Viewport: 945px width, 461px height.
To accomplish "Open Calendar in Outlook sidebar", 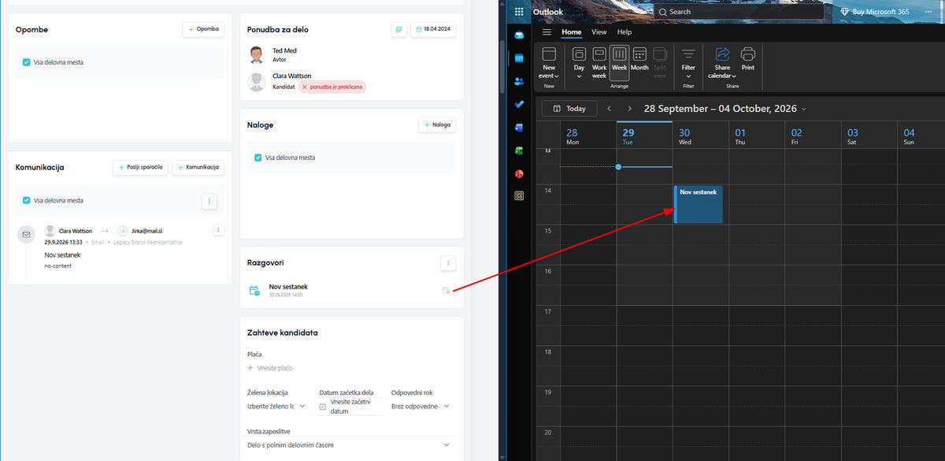I will (x=519, y=58).
